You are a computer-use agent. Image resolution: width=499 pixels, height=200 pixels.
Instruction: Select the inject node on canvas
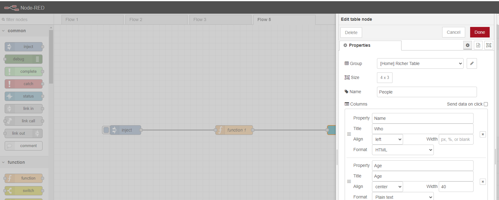(125, 130)
